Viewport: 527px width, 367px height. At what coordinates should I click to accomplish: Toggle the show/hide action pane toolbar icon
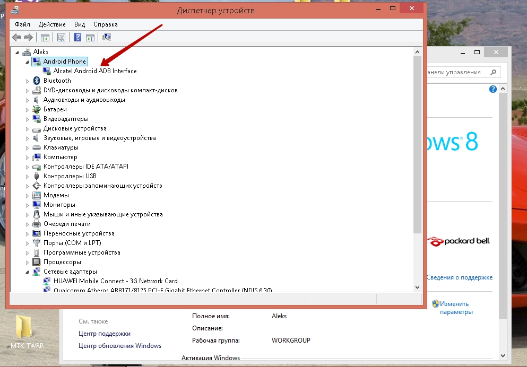click(90, 37)
